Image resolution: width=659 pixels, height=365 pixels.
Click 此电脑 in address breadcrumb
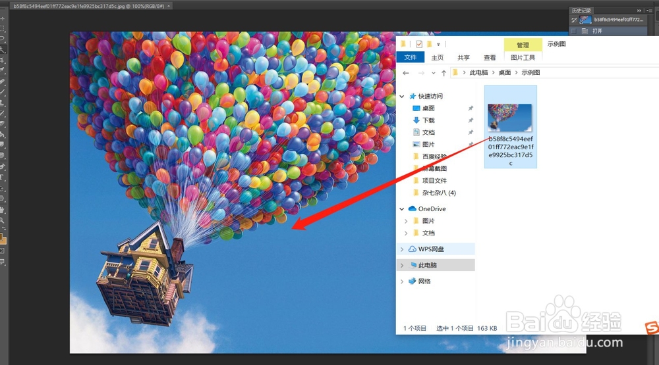pyautogui.click(x=478, y=72)
